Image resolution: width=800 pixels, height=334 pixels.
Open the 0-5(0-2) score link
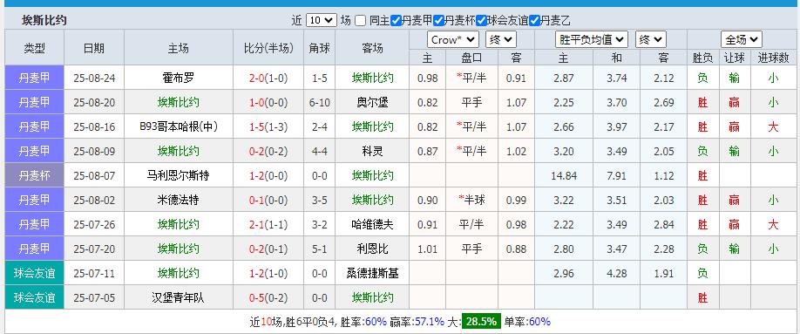click(x=268, y=297)
